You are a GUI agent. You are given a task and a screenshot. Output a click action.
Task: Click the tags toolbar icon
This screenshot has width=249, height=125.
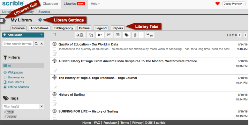[126, 35]
